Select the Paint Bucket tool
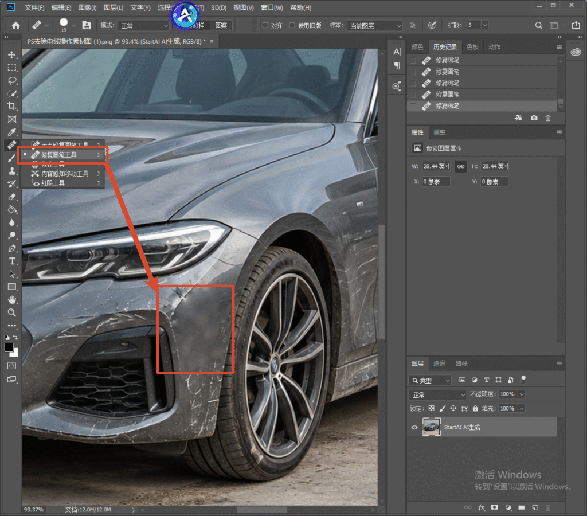This screenshot has height=516, width=587. (x=12, y=210)
